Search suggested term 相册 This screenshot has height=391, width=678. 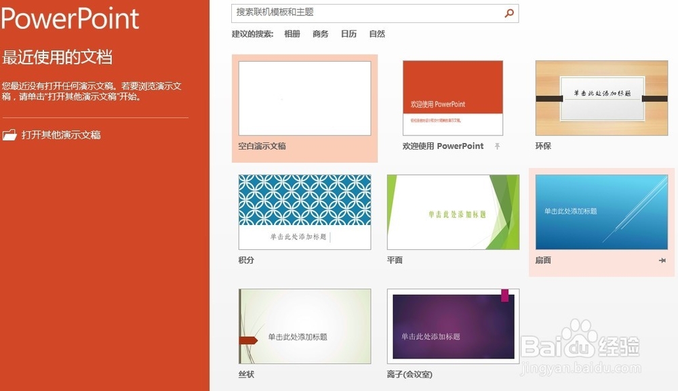tap(292, 34)
